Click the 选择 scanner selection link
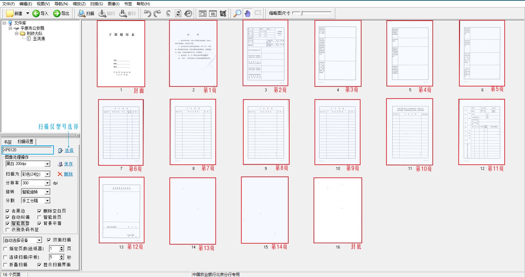The height and width of the screenshot is (277, 525). point(69,151)
